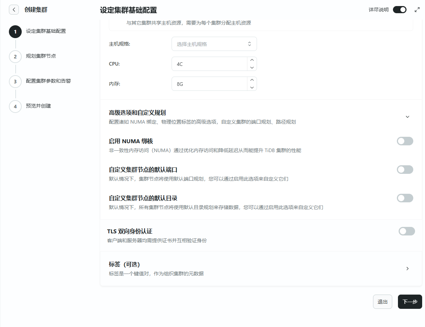Click the 退出 button

click(382, 302)
